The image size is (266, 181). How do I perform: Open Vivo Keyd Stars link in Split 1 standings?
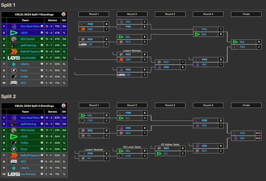30,26
